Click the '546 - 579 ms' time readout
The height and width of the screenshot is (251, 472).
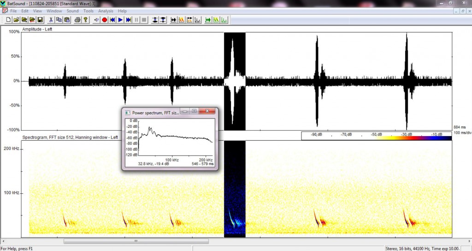(203, 164)
